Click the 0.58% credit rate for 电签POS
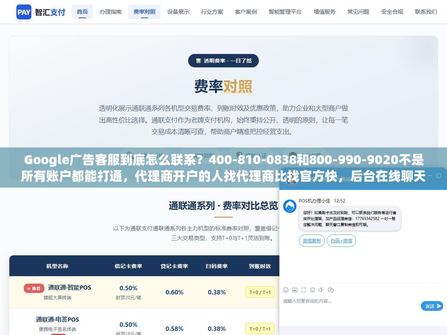The width and height of the screenshot is (447, 335). [x=174, y=329]
